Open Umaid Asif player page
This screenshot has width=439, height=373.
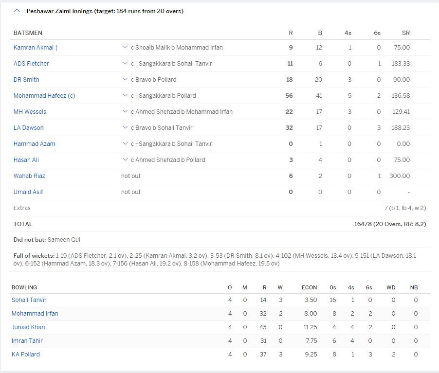[x=28, y=192]
